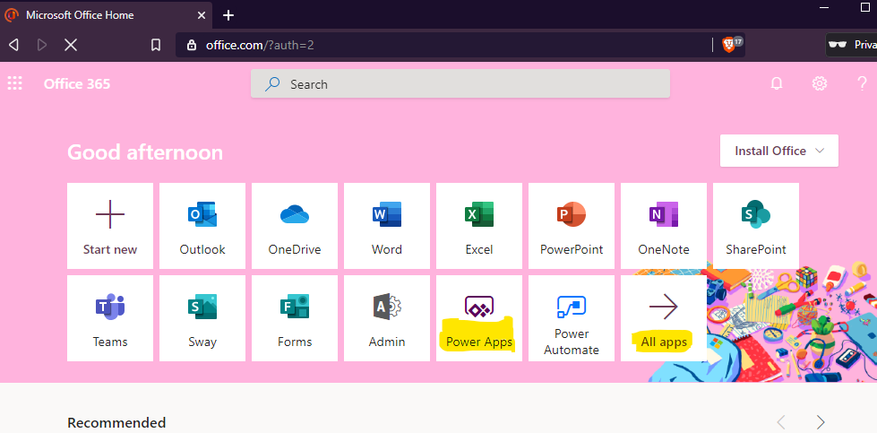Open the Power Apps tile
The width and height of the screenshot is (877, 433).
click(x=479, y=318)
